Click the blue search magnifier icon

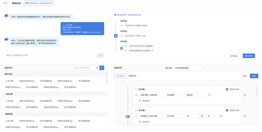[x=102, y=68]
